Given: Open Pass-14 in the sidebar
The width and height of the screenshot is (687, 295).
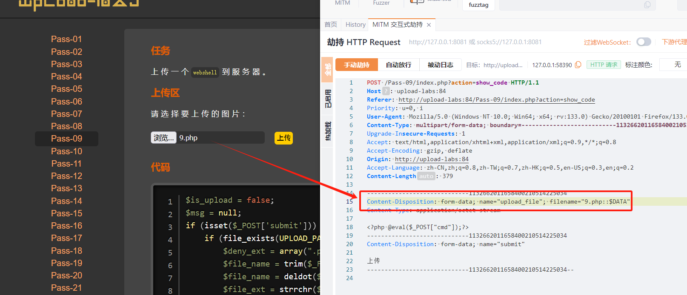Looking at the screenshot, I should point(66,201).
